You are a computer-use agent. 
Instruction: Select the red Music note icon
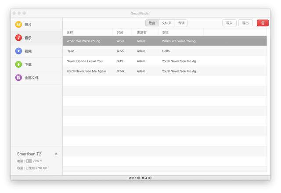(x=18, y=38)
